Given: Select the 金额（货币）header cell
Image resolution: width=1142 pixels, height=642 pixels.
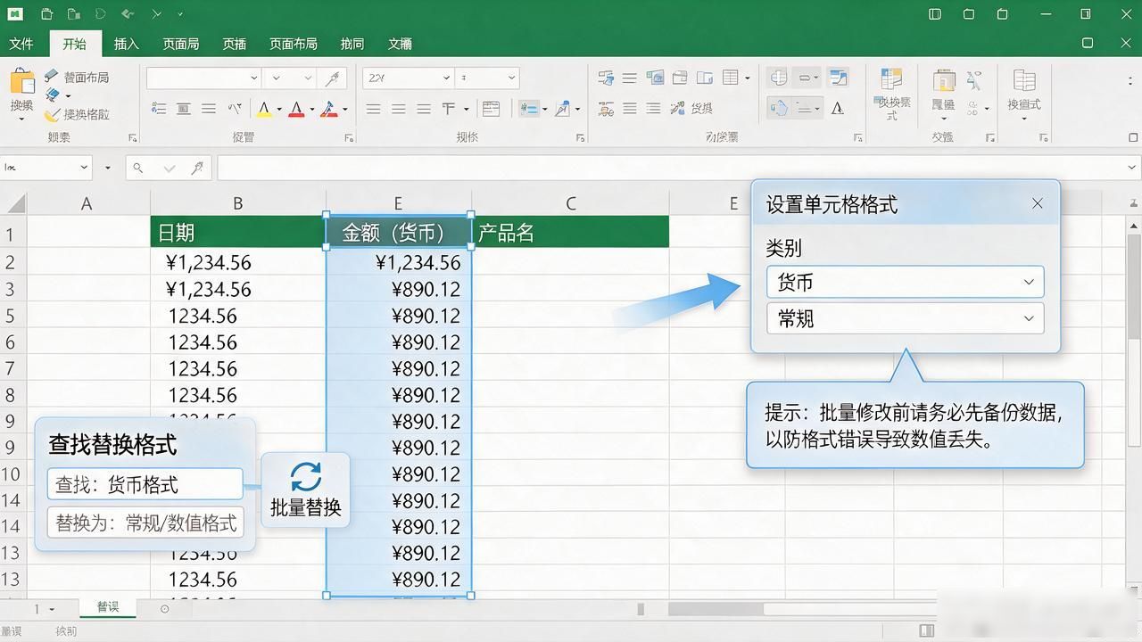Looking at the screenshot, I should (398, 232).
